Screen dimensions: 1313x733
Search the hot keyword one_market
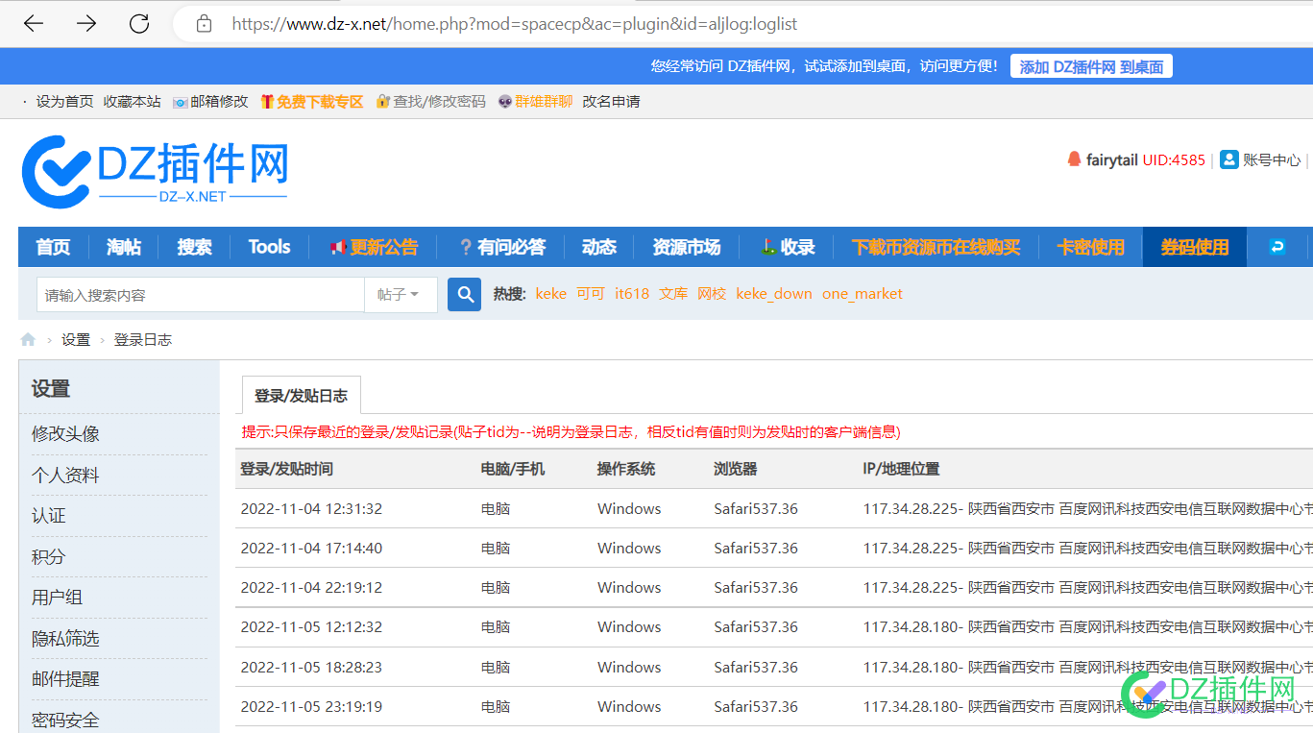click(x=863, y=294)
